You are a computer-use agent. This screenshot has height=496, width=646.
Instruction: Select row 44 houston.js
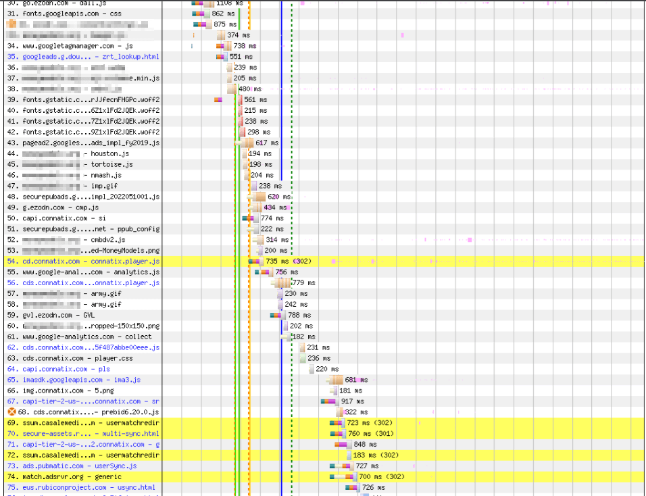click(68, 153)
